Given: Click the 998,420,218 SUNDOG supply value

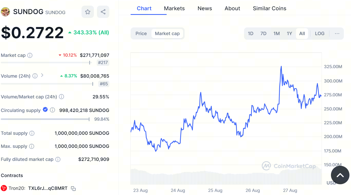Looking at the screenshot, I should [84, 110].
